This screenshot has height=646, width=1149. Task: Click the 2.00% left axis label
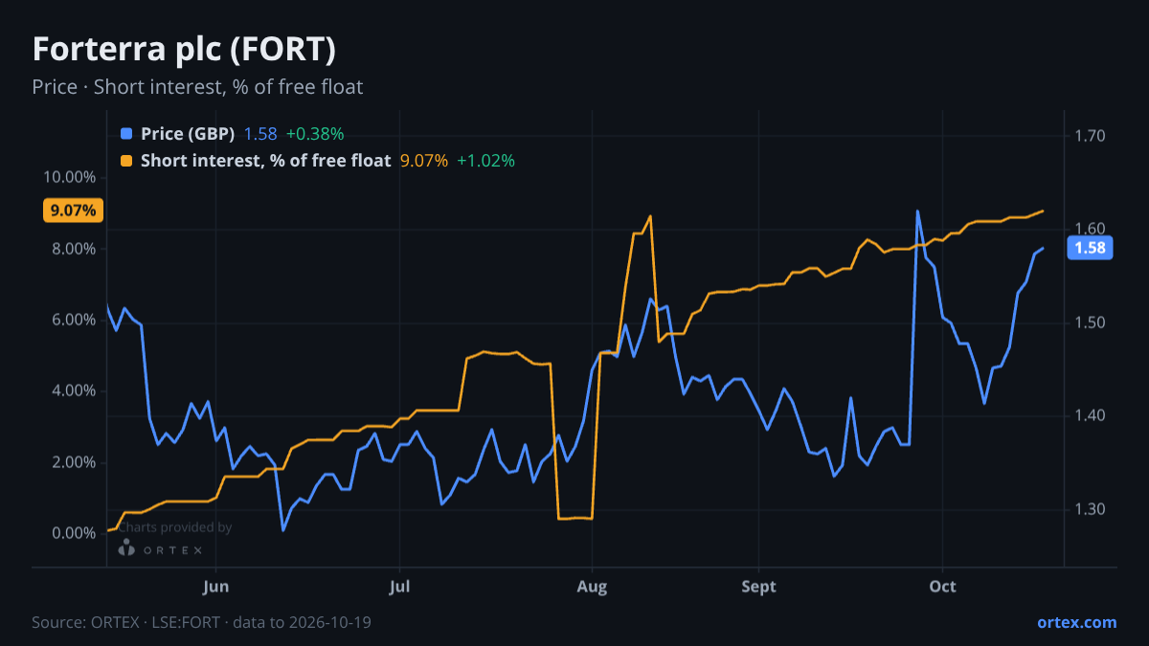coord(72,462)
